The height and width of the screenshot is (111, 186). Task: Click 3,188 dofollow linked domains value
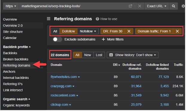click(x=164, y=105)
